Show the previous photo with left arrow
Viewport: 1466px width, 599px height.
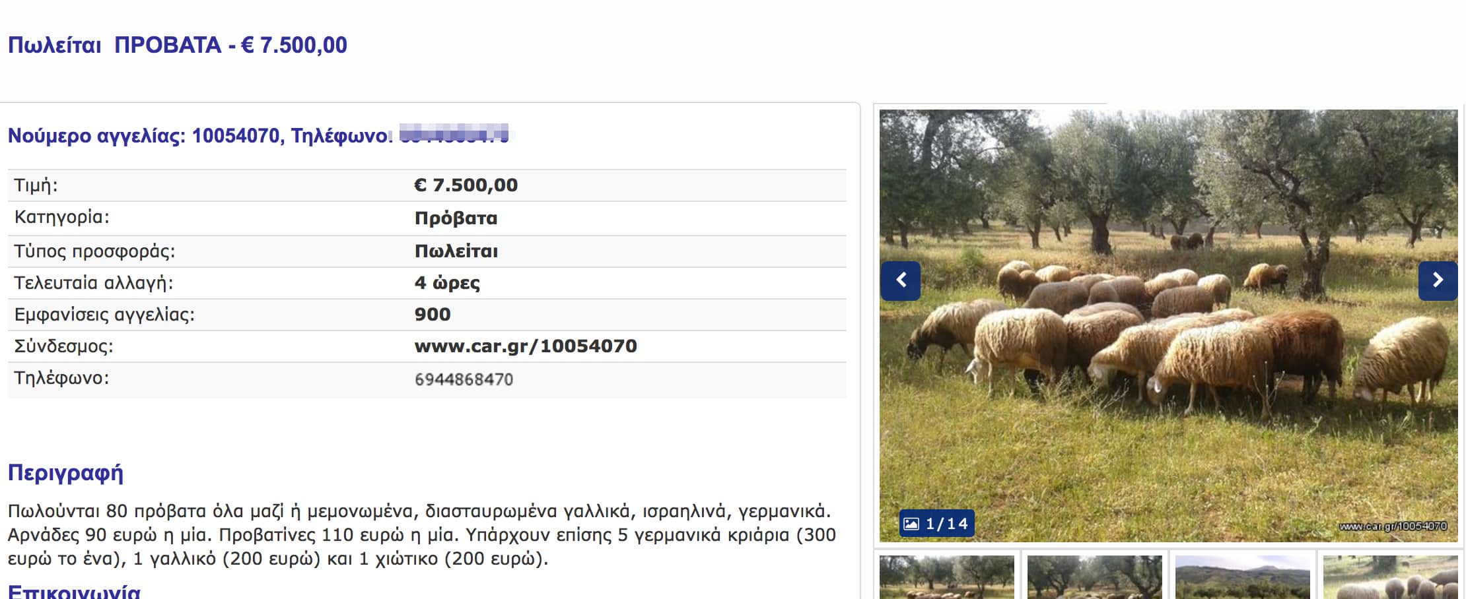coord(901,280)
